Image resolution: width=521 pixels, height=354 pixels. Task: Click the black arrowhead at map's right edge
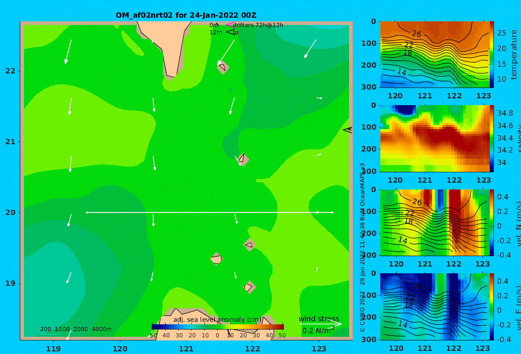[x=348, y=130]
